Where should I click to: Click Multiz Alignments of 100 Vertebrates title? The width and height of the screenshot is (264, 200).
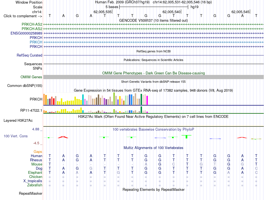point(153,148)
